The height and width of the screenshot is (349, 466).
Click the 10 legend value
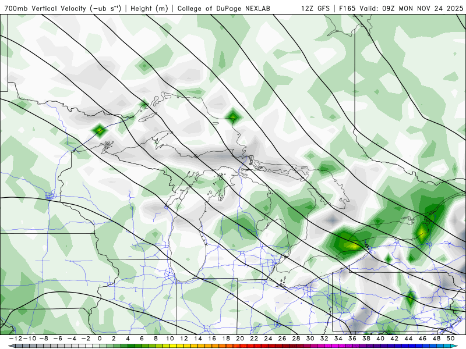click(x=170, y=339)
